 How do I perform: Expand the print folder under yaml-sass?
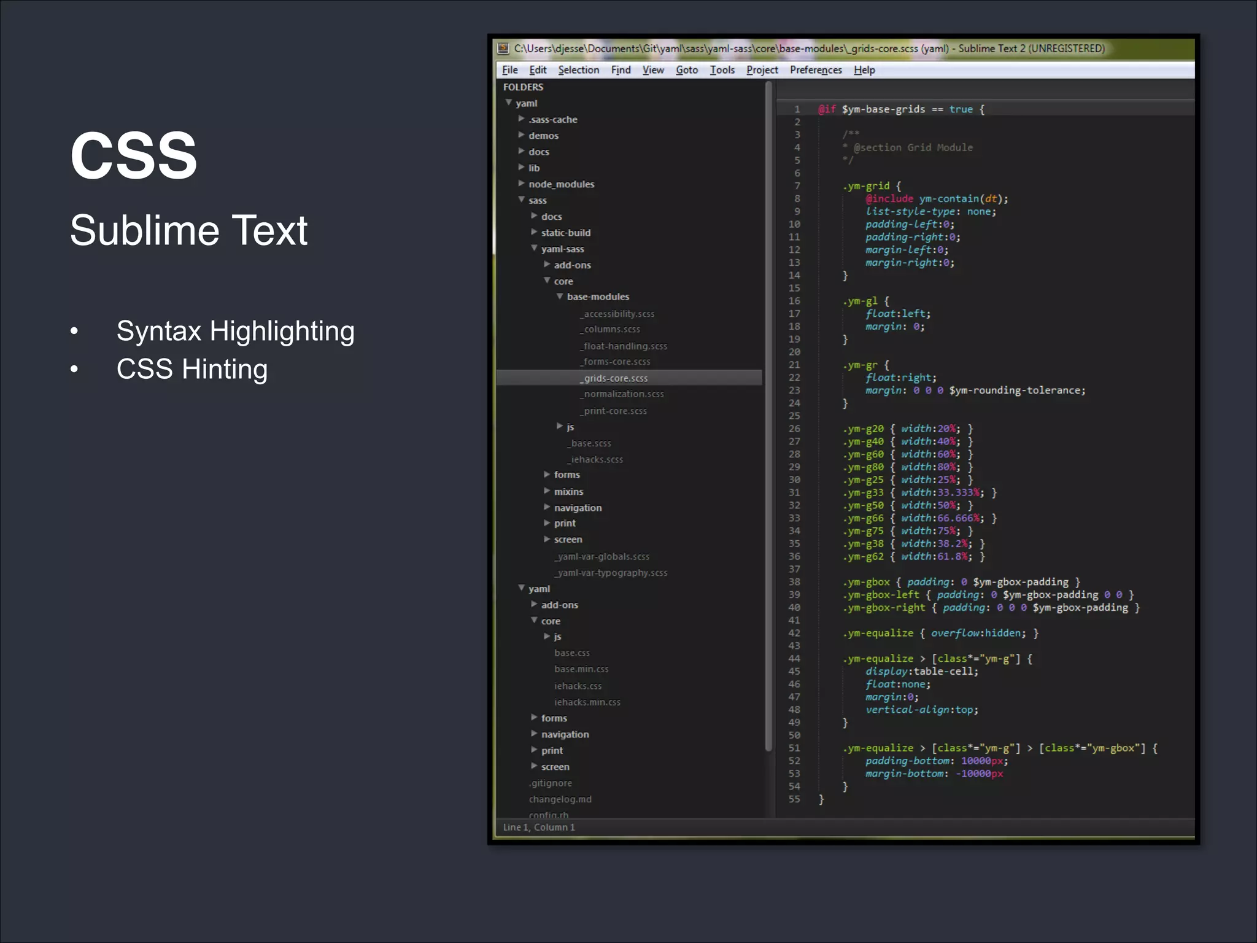pyautogui.click(x=547, y=522)
